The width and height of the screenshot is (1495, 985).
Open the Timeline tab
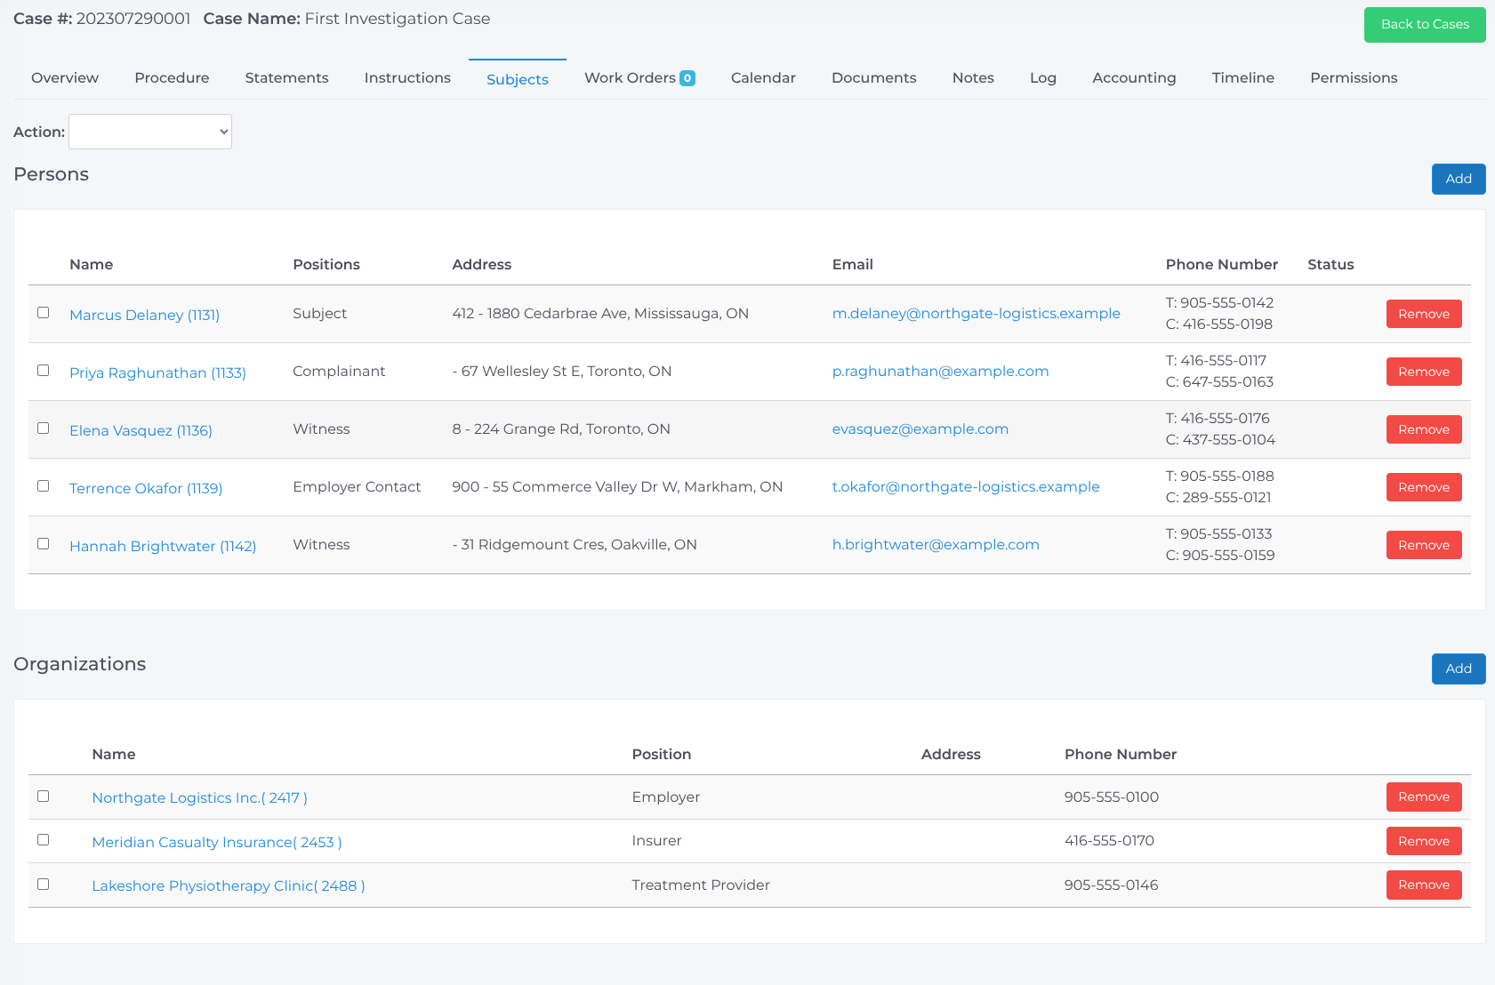coord(1242,78)
